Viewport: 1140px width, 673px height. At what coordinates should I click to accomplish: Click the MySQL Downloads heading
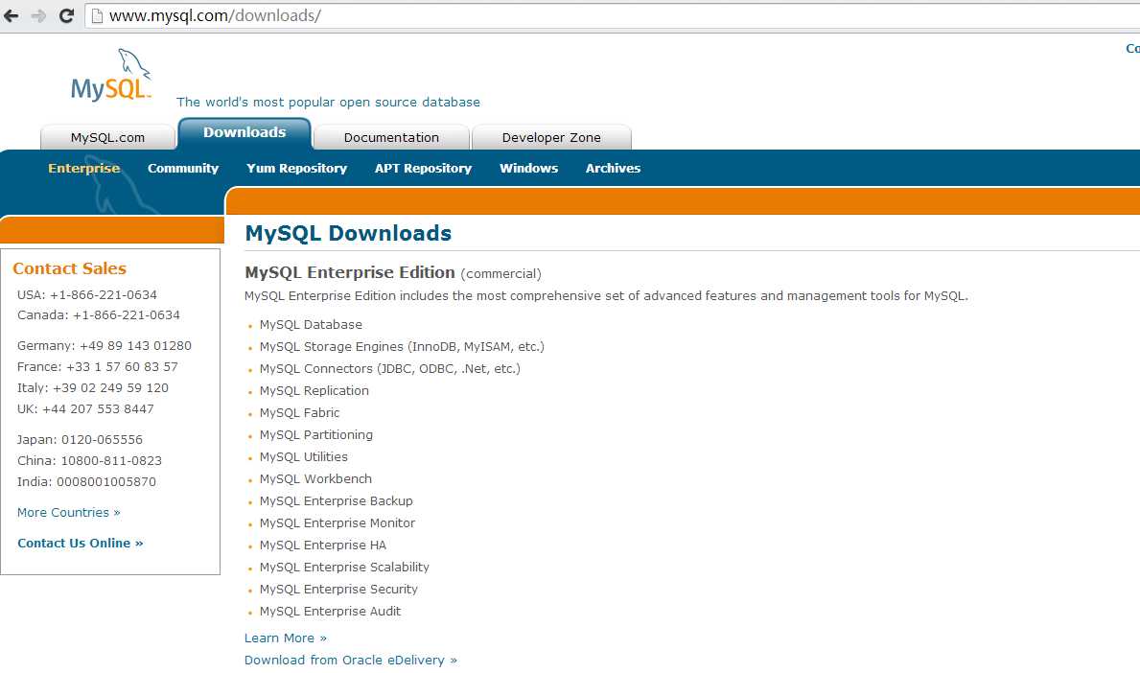[x=348, y=233]
